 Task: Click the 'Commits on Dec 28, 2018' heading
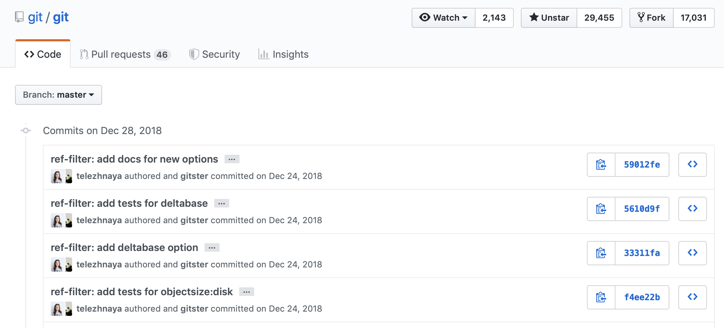(x=102, y=130)
